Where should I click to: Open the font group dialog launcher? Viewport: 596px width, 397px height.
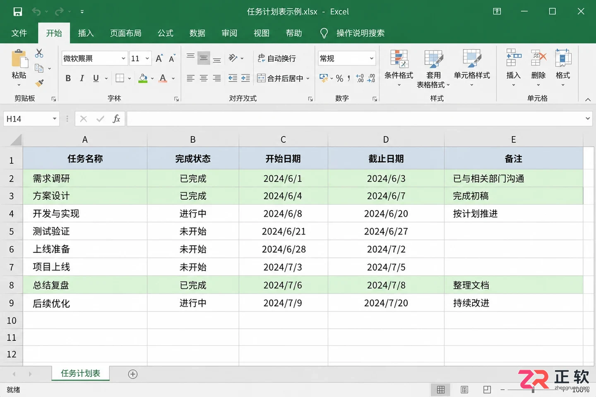(x=176, y=99)
